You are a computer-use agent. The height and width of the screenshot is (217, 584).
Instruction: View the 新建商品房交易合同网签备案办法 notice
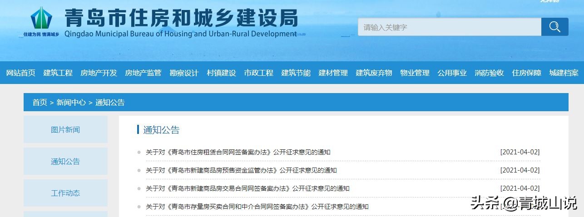pos(247,188)
